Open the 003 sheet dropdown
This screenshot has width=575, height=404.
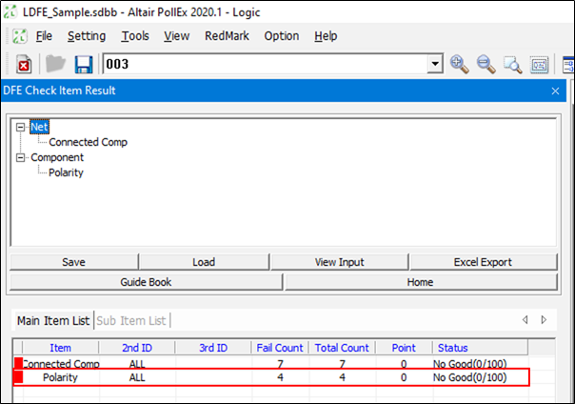(436, 65)
